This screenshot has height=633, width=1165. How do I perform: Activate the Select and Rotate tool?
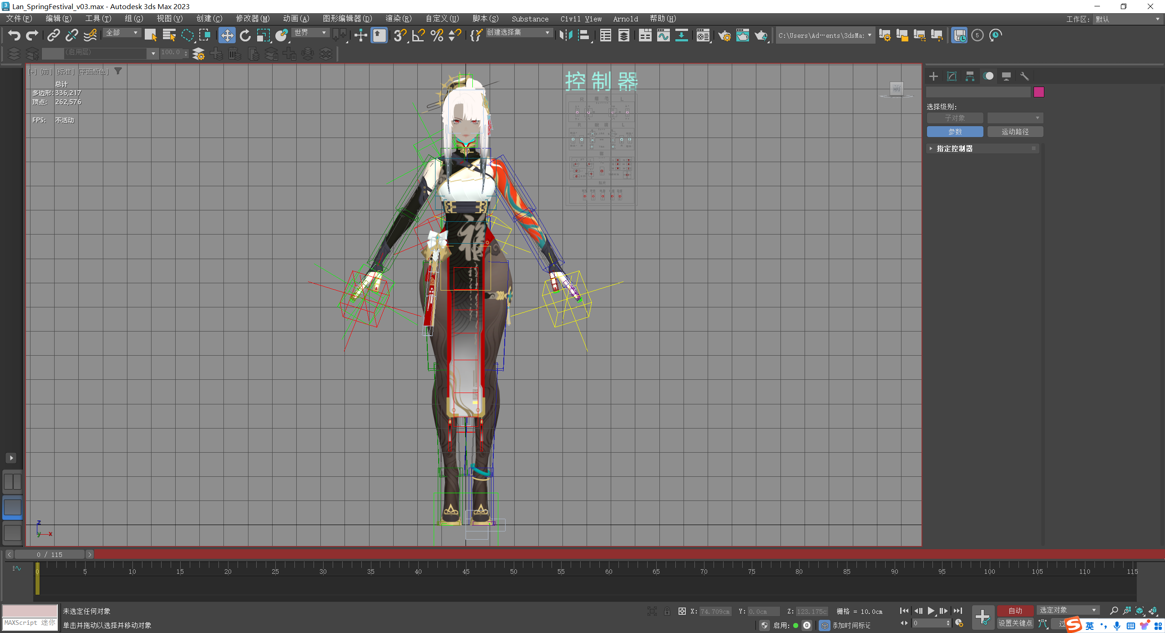click(245, 35)
